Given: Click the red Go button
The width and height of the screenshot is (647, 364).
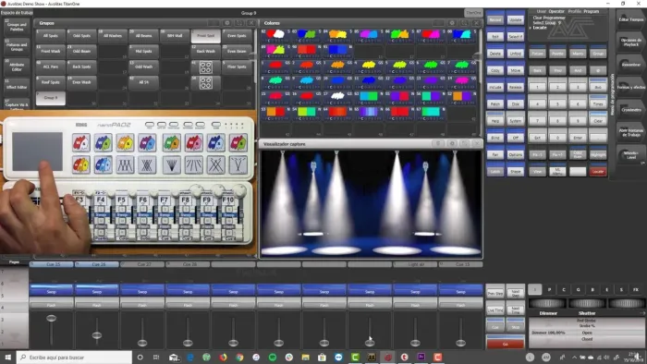Looking at the screenshot, I should [505, 344].
